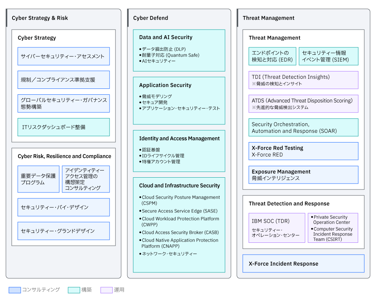The width and height of the screenshot is (376, 302).
Task: Click ネットワーク・セキュリティー bullet
Action: (x=168, y=254)
